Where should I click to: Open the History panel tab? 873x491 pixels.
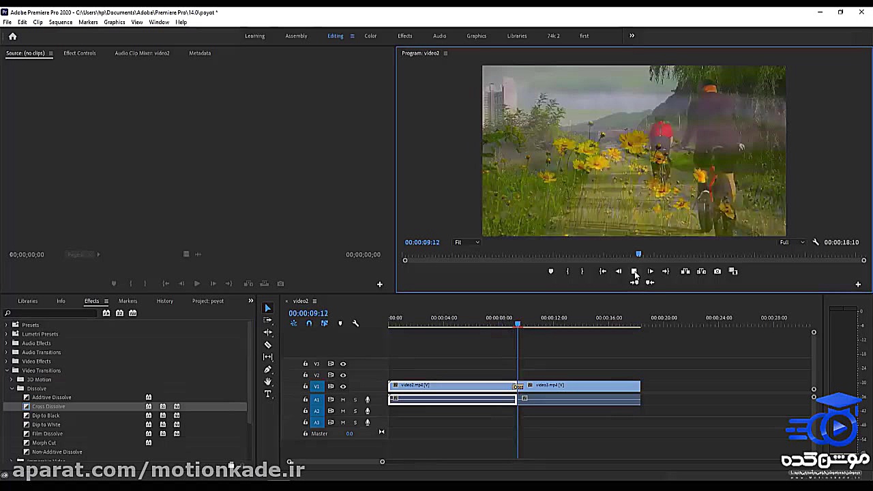click(165, 301)
